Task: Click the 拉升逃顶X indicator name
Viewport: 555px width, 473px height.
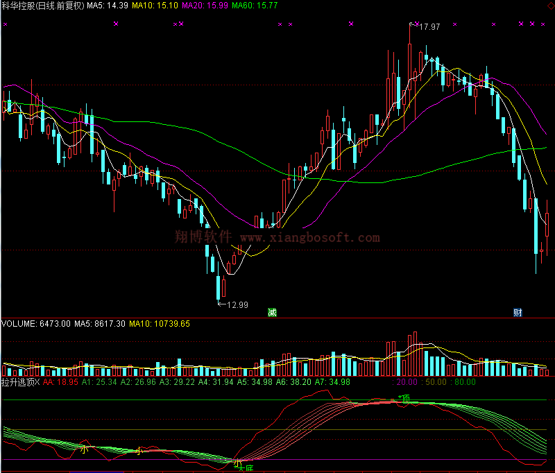Action: click(21, 381)
